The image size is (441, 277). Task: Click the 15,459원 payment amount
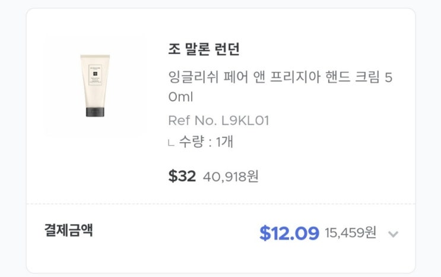[350, 233]
